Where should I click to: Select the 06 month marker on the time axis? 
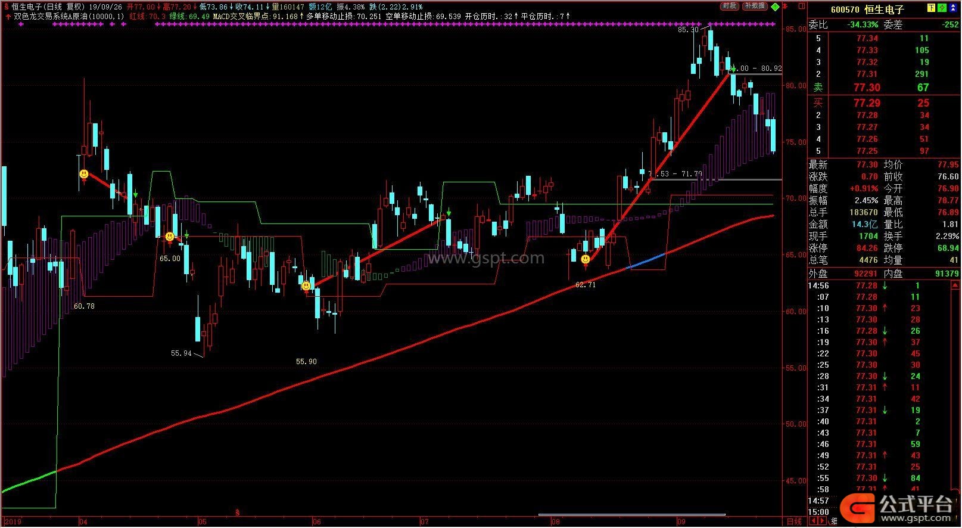click(316, 521)
